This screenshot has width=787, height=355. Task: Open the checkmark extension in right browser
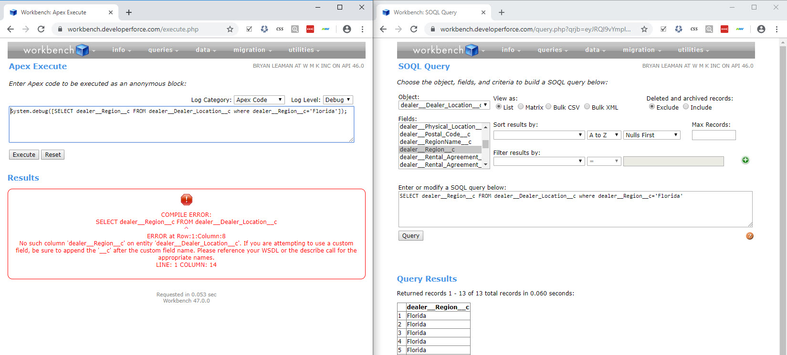click(663, 29)
